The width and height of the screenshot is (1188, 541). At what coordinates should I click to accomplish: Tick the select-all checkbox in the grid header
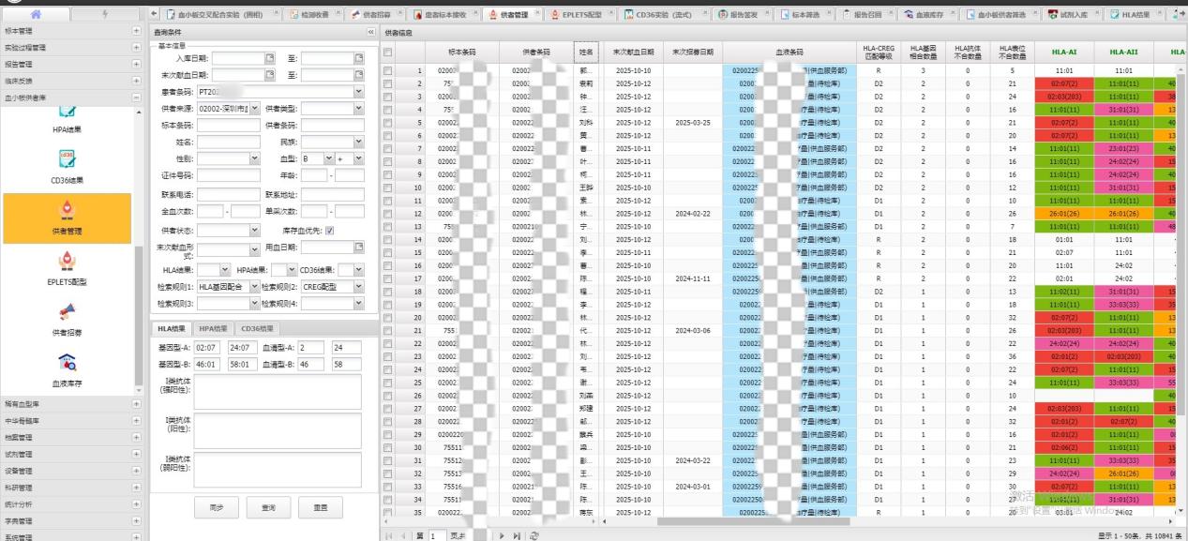[388, 53]
